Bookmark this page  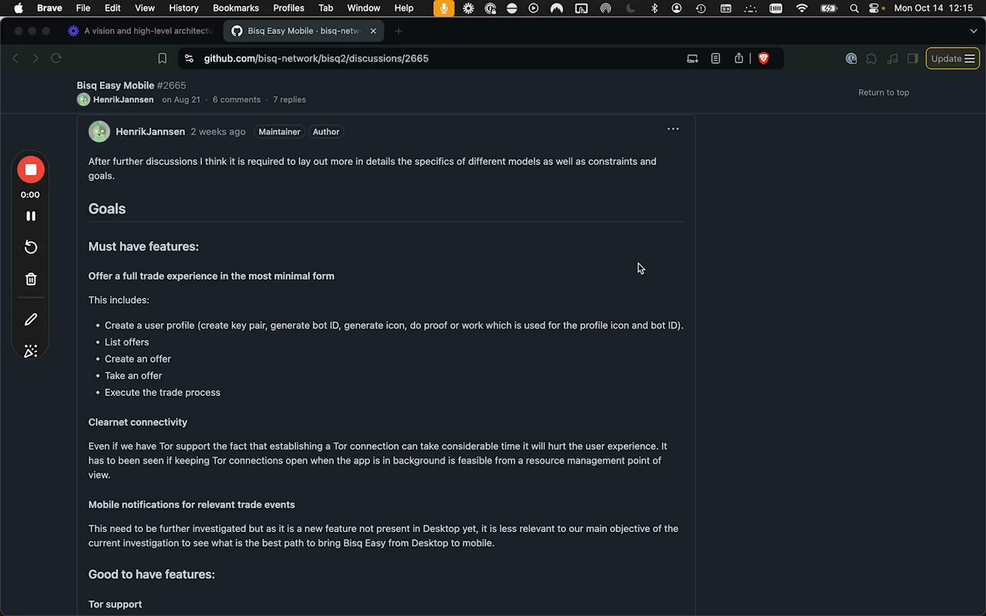(x=162, y=59)
